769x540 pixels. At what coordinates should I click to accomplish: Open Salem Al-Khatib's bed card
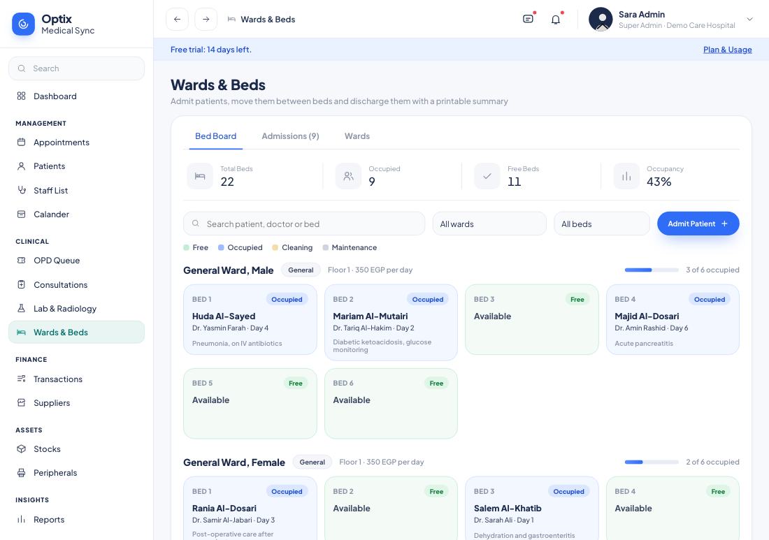tap(531, 509)
